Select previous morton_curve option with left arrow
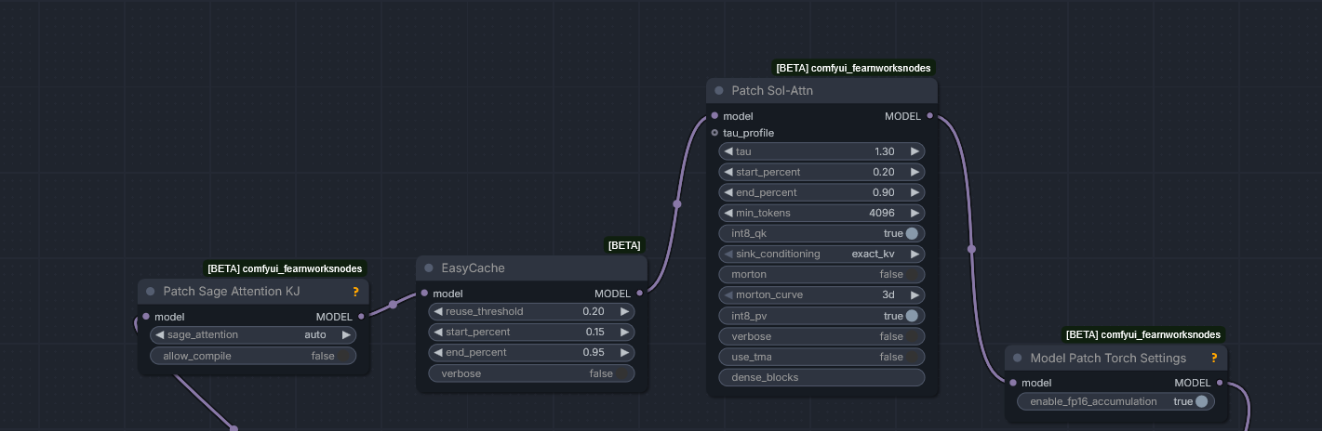The width and height of the screenshot is (1322, 431). click(x=729, y=294)
